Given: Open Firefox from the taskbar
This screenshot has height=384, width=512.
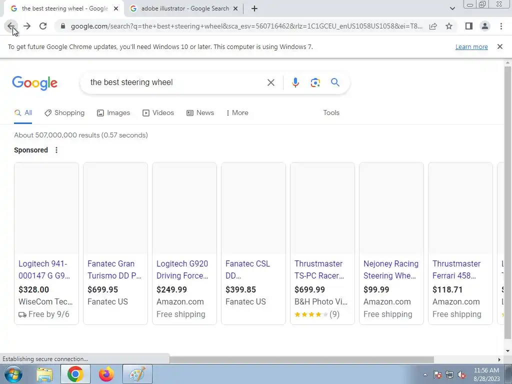Looking at the screenshot, I should click(106, 374).
